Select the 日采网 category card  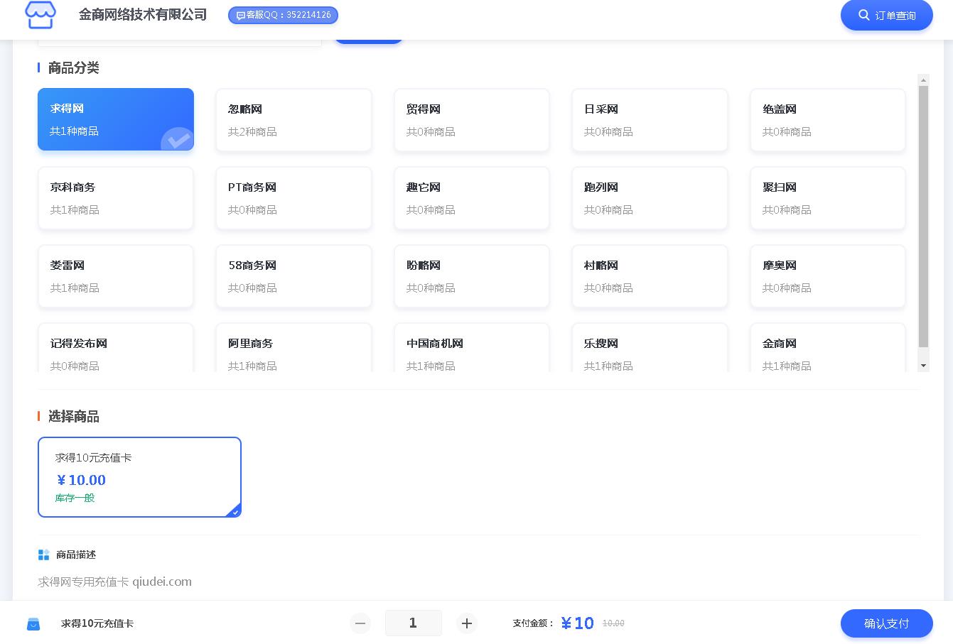pyautogui.click(x=650, y=120)
